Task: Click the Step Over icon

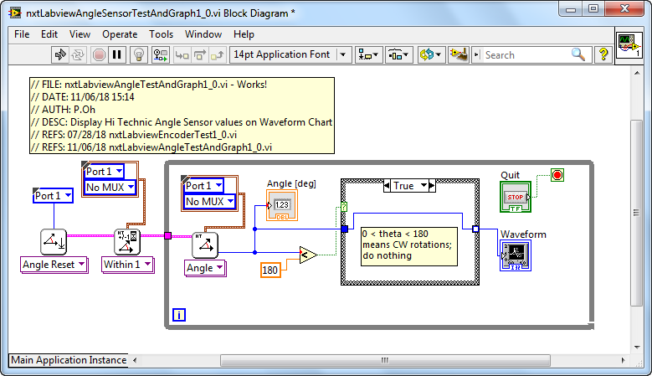Action: tap(199, 55)
